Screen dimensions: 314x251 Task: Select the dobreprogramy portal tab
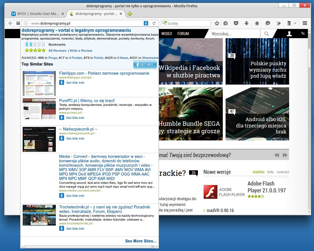[x=96, y=14]
